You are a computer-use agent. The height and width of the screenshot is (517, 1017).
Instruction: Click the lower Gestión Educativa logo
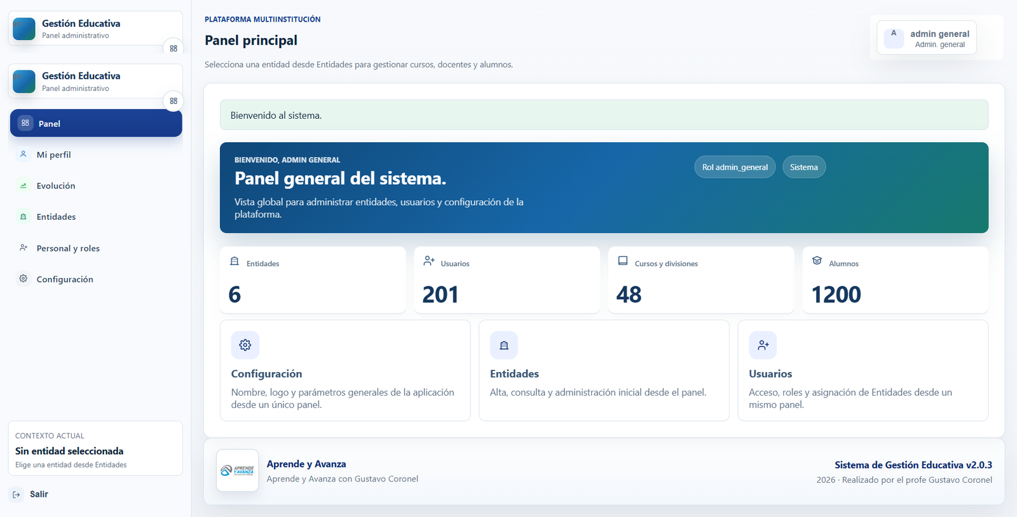(x=24, y=82)
